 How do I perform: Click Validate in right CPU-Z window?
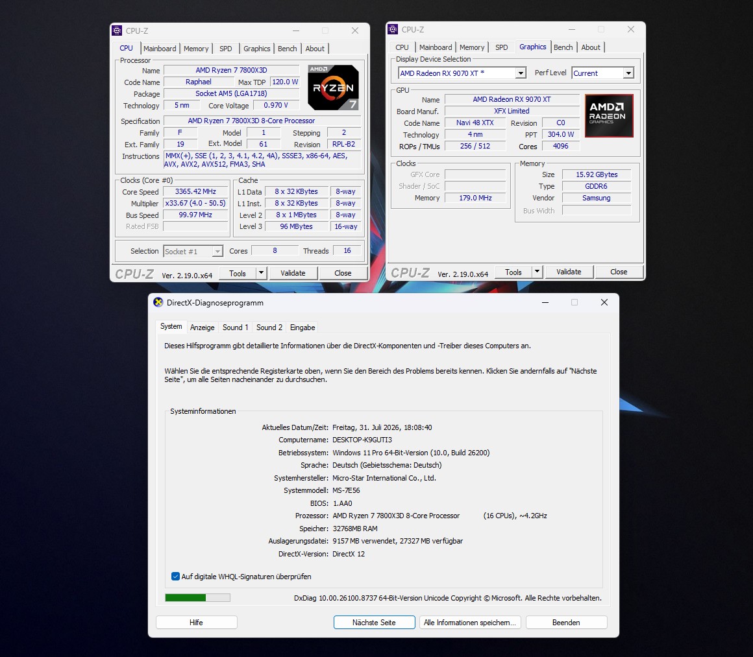pos(569,272)
